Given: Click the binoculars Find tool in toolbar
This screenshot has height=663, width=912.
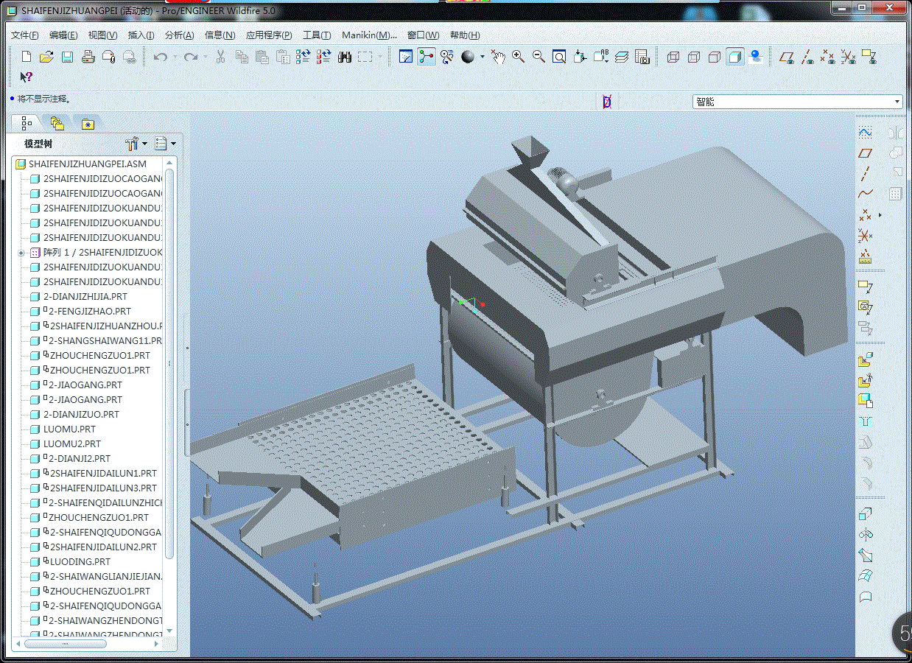Looking at the screenshot, I should pyautogui.click(x=344, y=57).
